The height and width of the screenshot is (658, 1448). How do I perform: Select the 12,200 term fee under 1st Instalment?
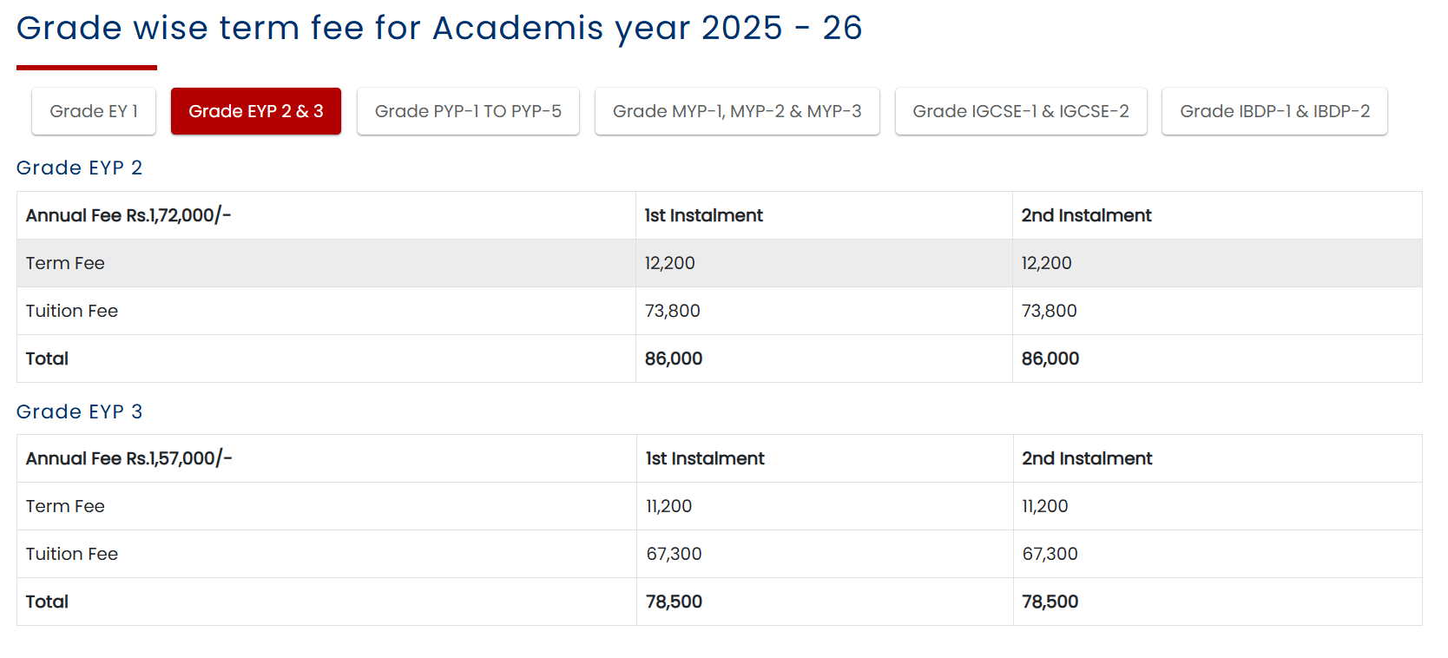(670, 263)
